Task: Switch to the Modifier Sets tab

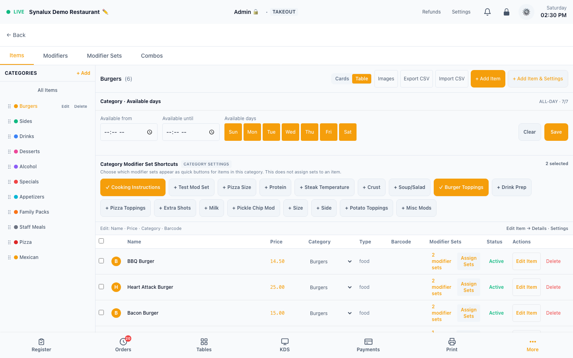Action: (104, 56)
